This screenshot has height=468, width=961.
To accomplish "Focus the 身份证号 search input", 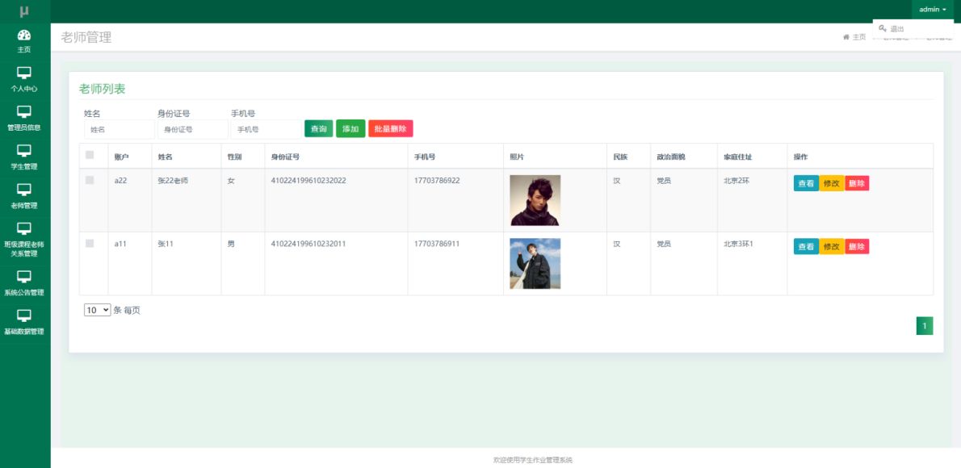I will (192, 129).
